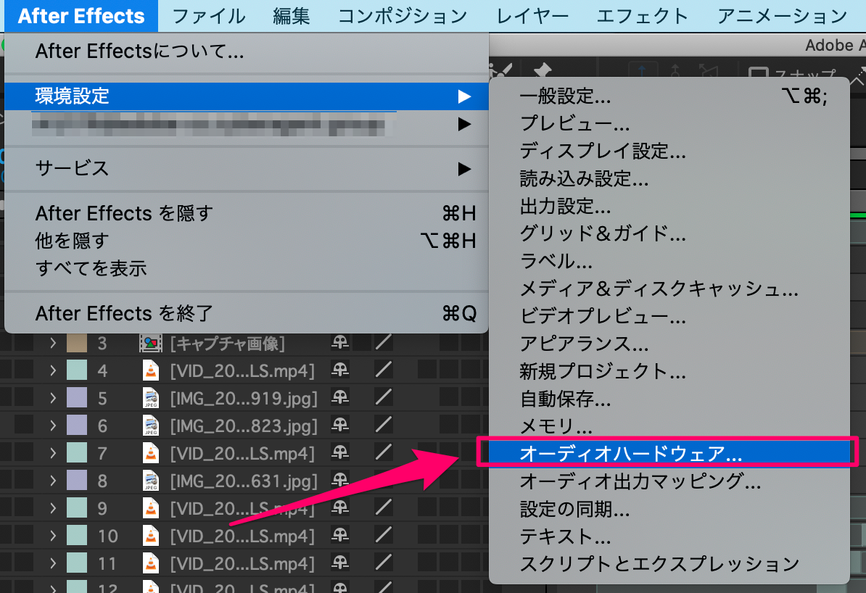Image resolution: width=866 pixels, height=593 pixels.
Task: Open メディア＆ディスクキャッシュ… preferences
Action: (x=669, y=289)
